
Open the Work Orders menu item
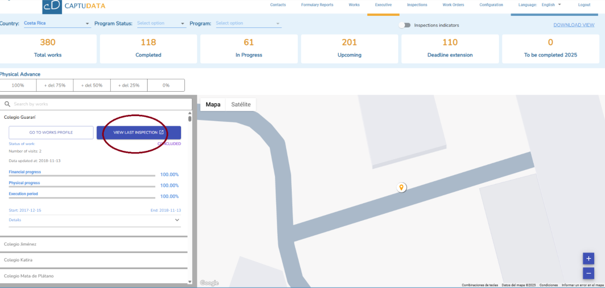pos(453,5)
